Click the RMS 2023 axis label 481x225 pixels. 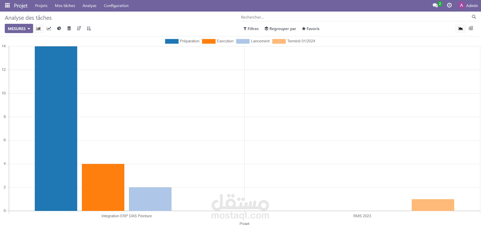click(x=362, y=216)
